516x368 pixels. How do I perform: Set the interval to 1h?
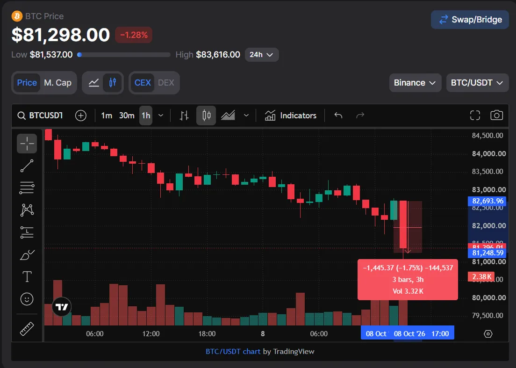[x=146, y=115]
